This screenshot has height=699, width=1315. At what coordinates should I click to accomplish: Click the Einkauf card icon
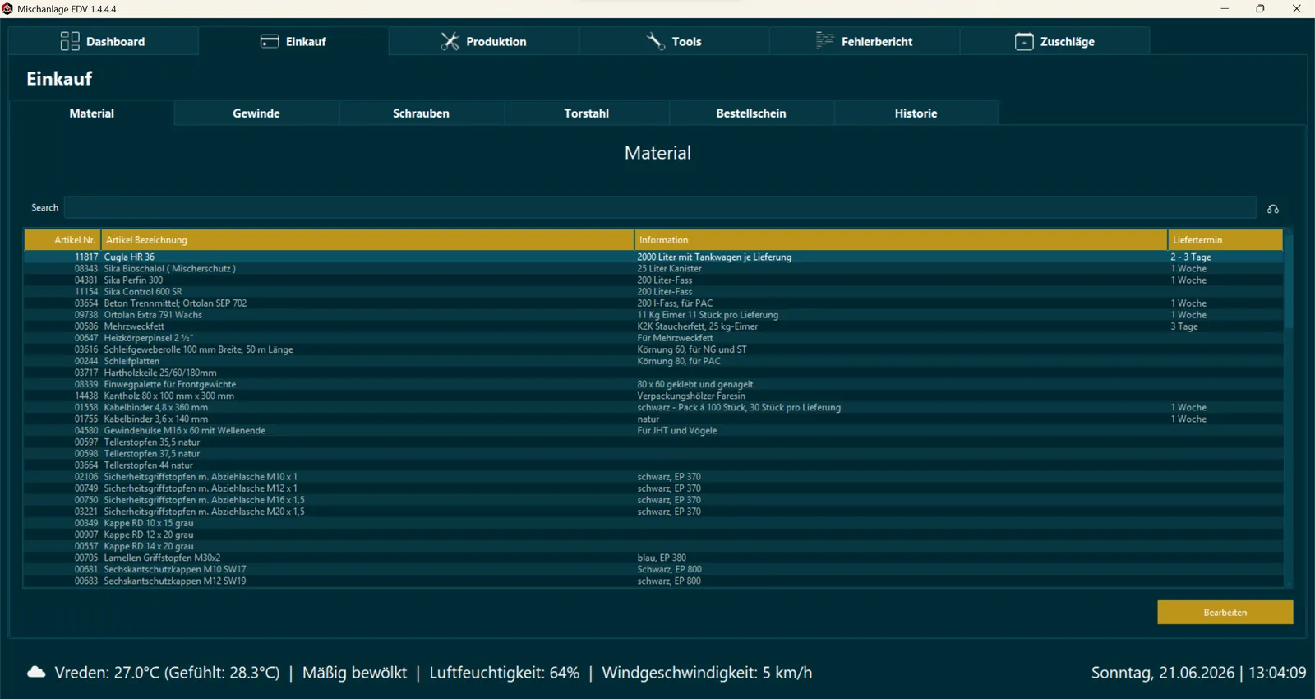[x=270, y=41]
